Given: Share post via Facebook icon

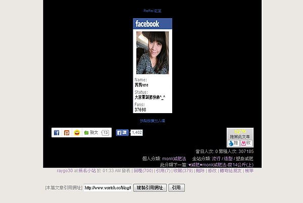Looking at the screenshot, I should coord(57,133).
